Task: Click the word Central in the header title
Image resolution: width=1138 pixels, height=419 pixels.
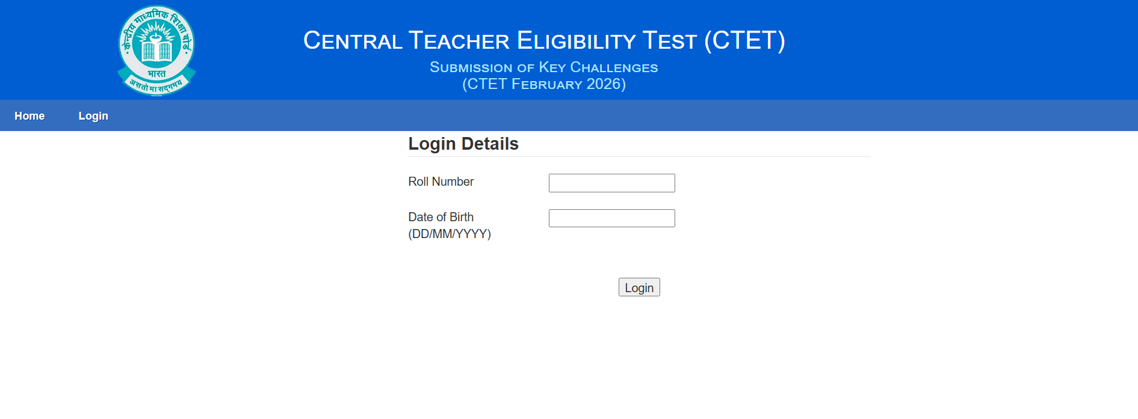Action: (x=353, y=41)
